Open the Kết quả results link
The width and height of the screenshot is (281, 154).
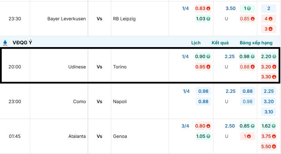coord(220,43)
